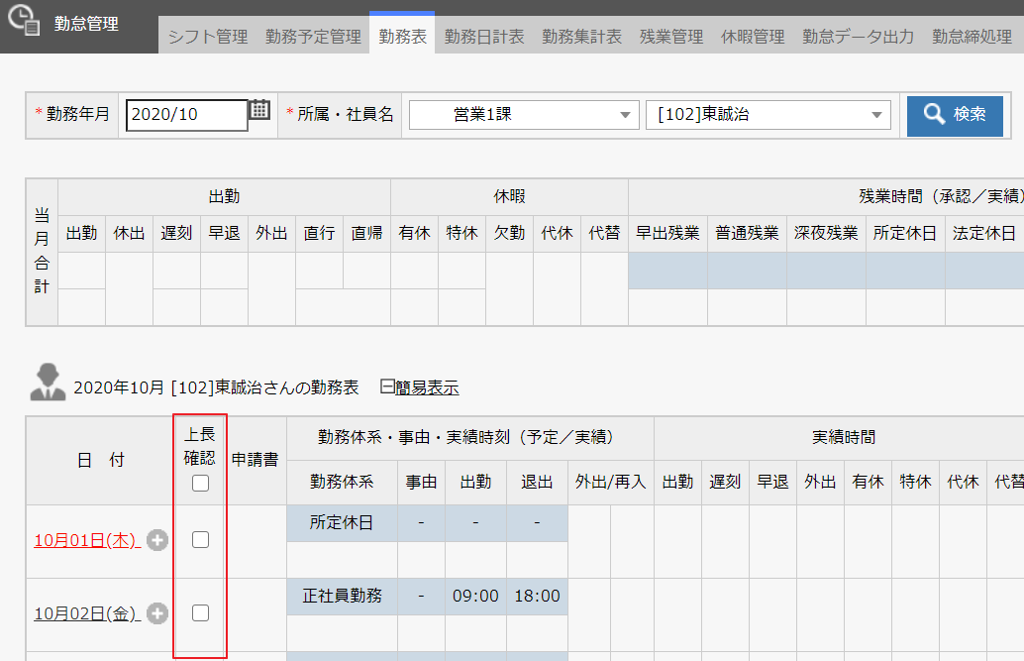The width and height of the screenshot is (1024, 661).
Task: Open the department dropdown showing 営業1課
Action: (x=523, y=115)
